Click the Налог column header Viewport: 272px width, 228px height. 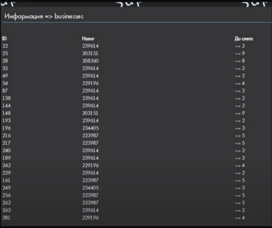click(88, 38)
